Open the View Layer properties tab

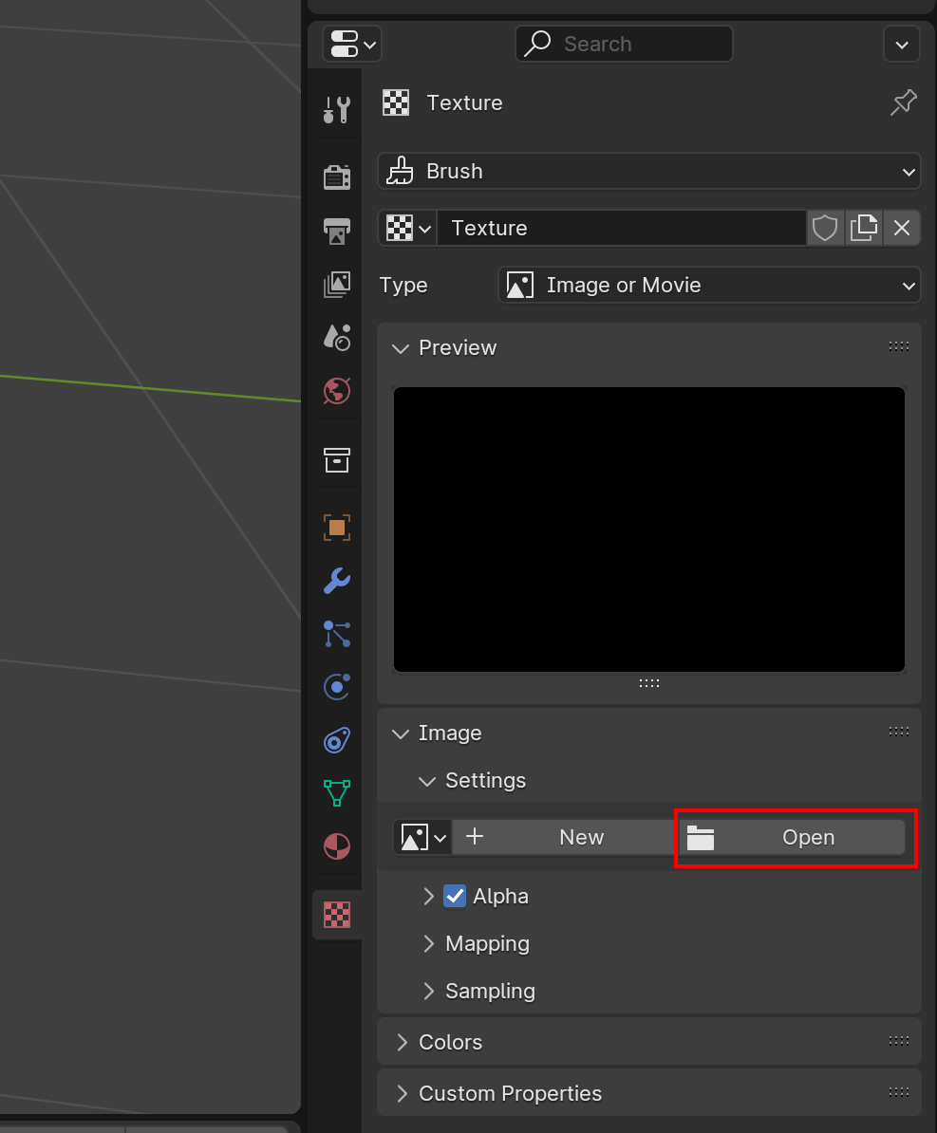(x=337, y=285)
